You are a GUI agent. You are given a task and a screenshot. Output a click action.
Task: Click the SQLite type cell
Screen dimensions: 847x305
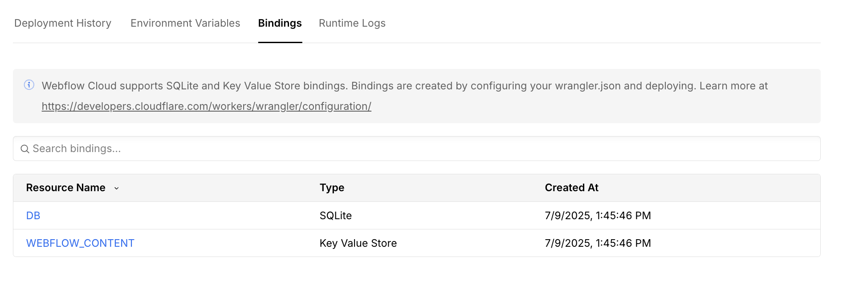pos(335,216)
